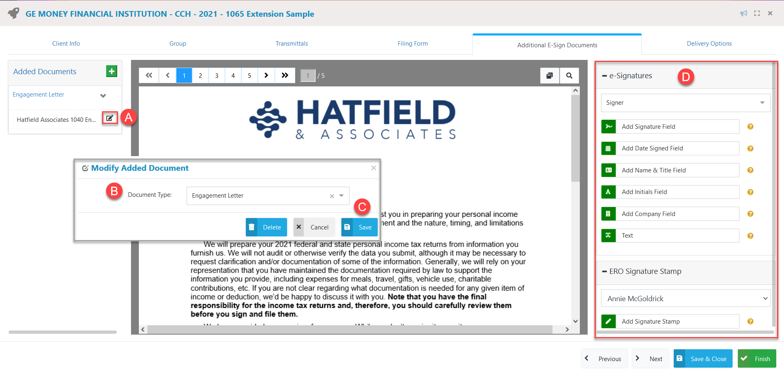Click the document viewer horizontal scrollbar
This screenshot has width=784, height=377.
click(350, 329)
